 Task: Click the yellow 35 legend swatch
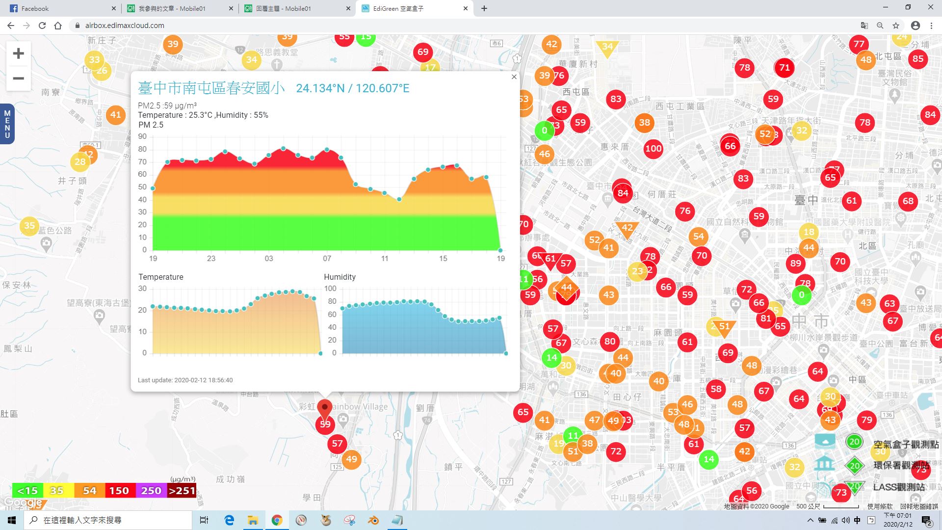(x=58, y=490)
